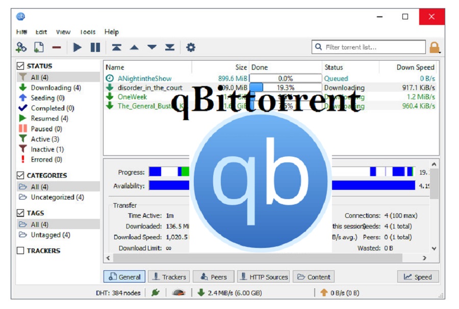
Task: Click the 19.3% done progress bar
Action: (x=286, y=88)
